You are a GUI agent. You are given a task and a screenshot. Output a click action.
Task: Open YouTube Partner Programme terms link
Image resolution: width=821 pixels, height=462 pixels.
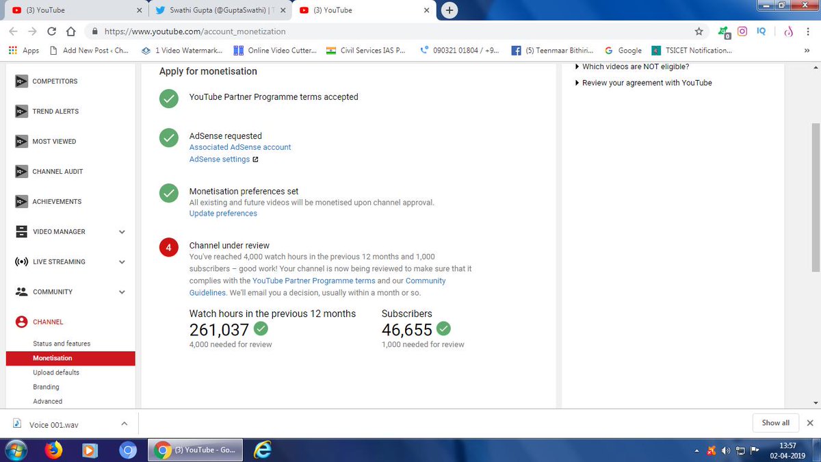click(314, 281)
